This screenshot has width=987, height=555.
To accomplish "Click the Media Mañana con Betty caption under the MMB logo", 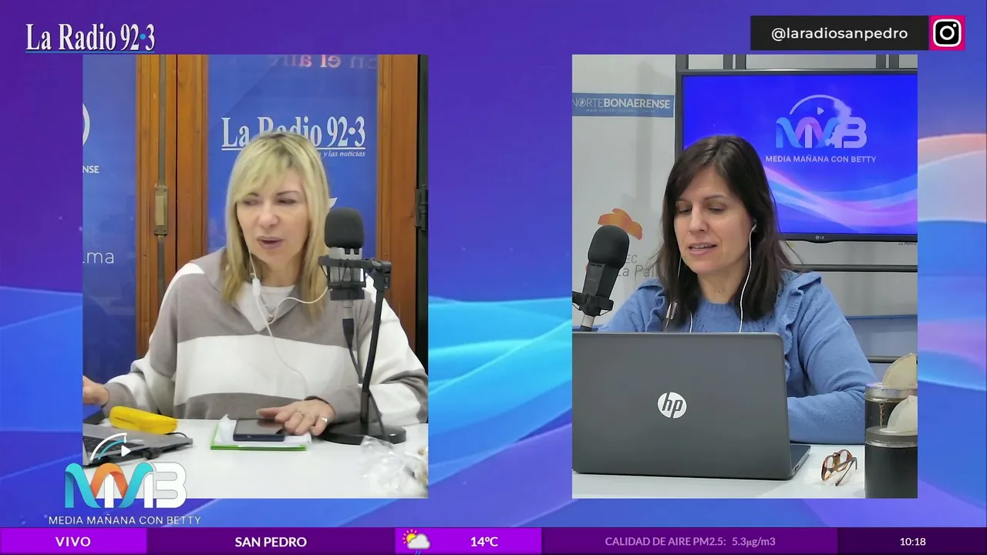I will coord(125,520).
